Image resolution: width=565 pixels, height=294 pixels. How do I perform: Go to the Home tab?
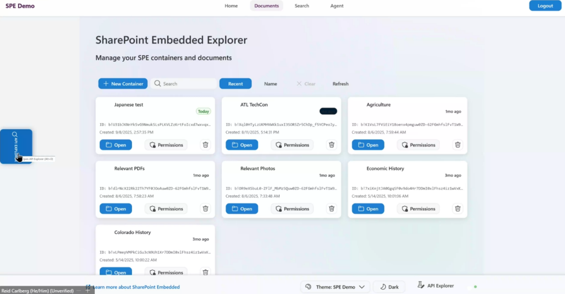click(231, 6)
